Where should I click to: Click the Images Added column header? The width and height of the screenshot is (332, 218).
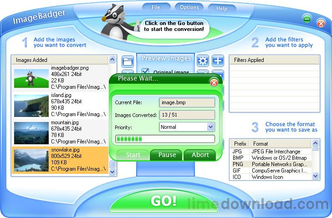(x=60, y=60)
